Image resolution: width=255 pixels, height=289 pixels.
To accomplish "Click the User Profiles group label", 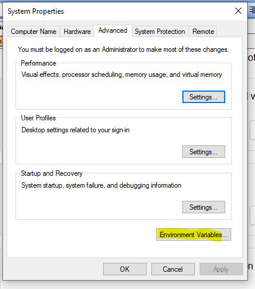I will click(x=38, y=118).
